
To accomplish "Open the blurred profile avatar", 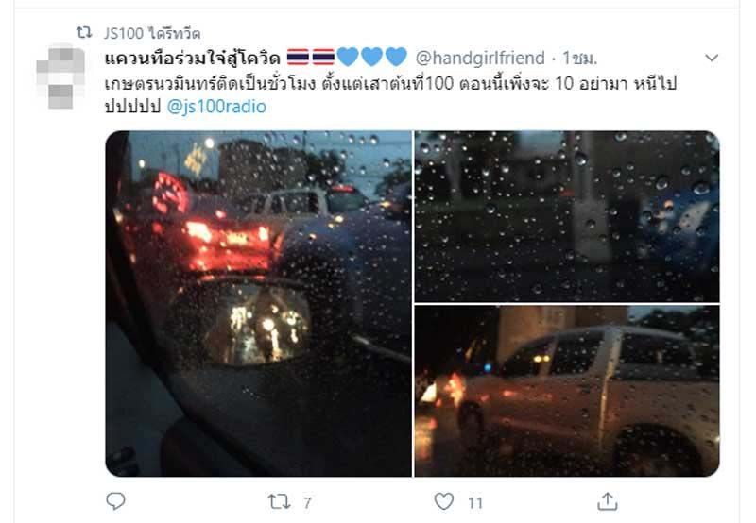I will click(60, 76).
